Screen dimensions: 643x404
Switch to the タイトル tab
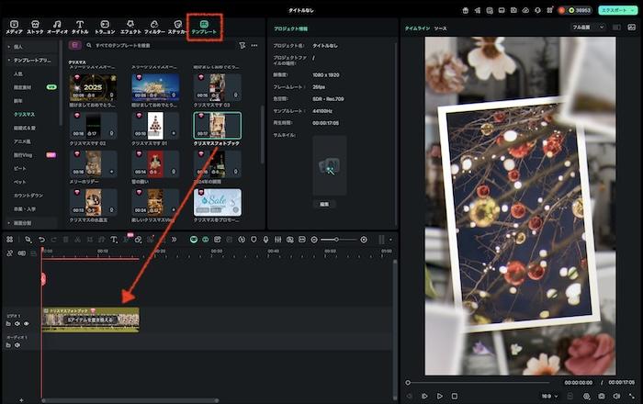pyautogui.click(x=80, y=27)
